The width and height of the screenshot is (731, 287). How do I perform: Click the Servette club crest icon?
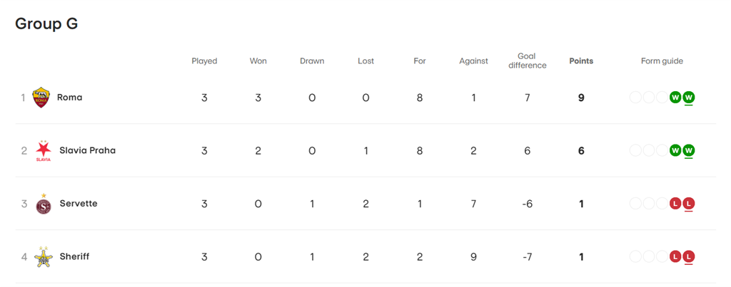pos(44,204)
